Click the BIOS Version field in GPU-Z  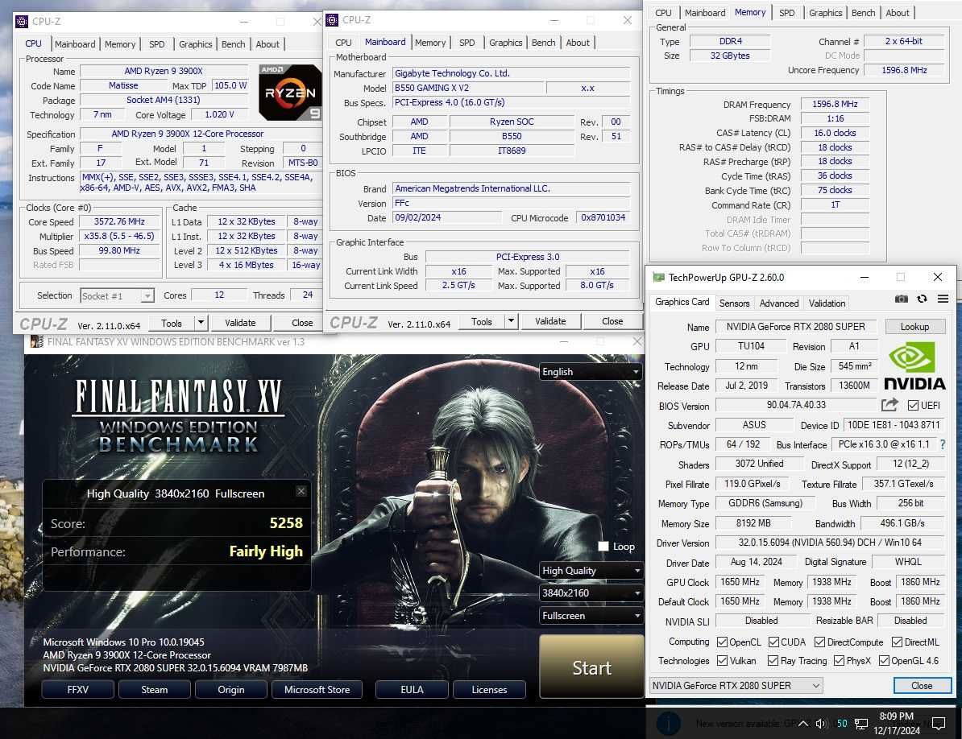[796, 405]
